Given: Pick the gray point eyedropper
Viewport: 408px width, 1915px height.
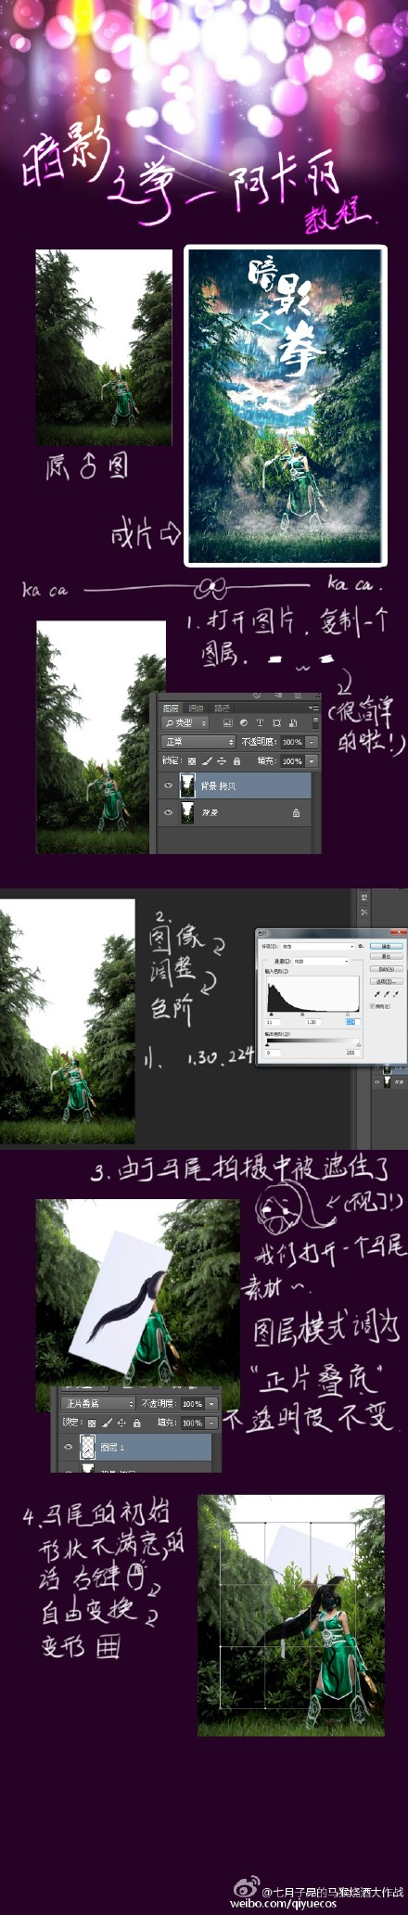Looking at the screenshot, I should [x=385, y=994].
